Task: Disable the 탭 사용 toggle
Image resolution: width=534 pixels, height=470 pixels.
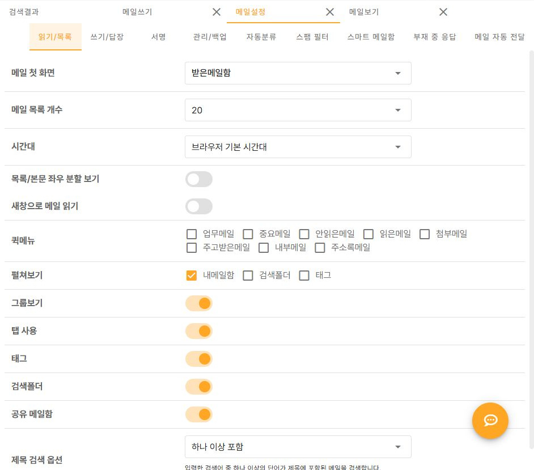Action: [199, 331]
